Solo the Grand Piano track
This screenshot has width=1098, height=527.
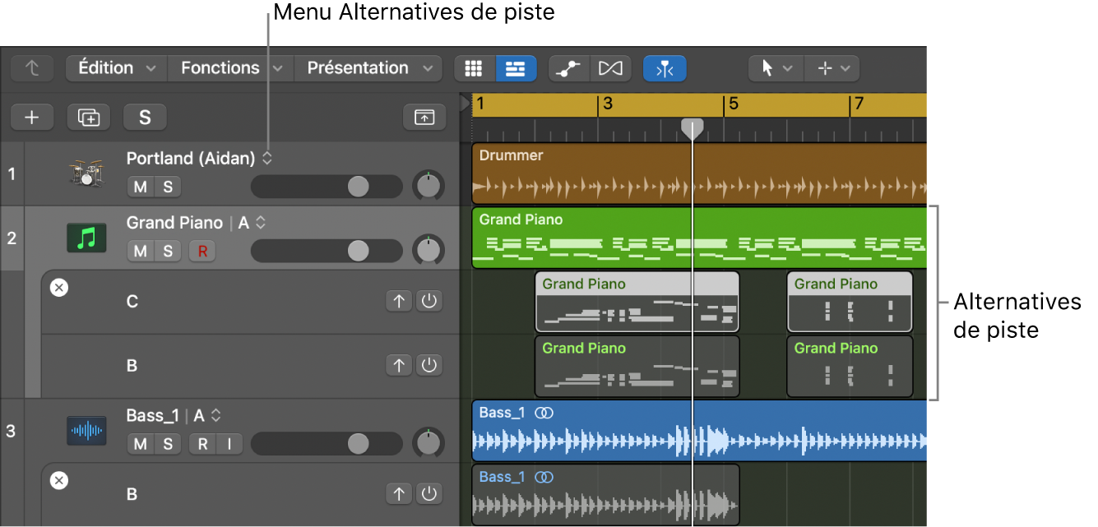[168, 251]
